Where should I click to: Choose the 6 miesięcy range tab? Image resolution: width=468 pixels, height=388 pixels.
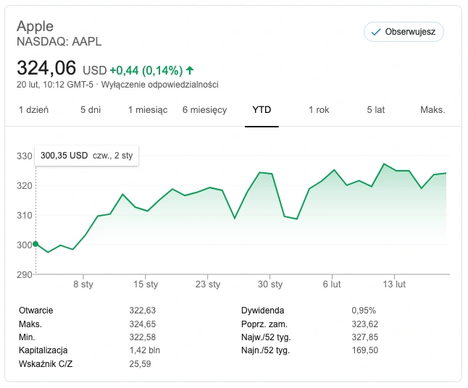(205, 110)
